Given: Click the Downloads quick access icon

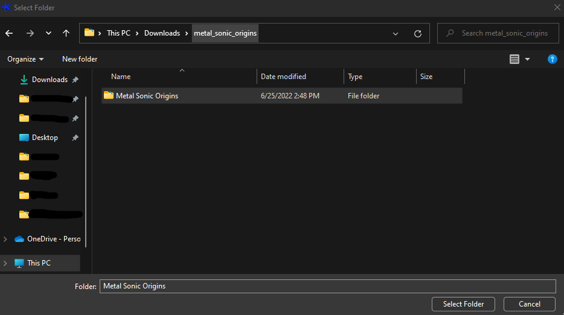Looking at the screenshot, I should [24, 80].
